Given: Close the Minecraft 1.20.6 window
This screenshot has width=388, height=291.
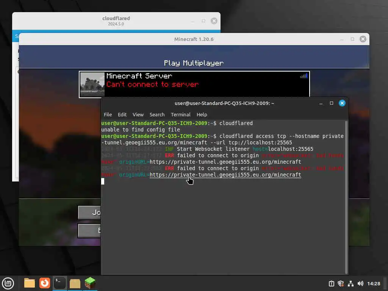Looking at the screenshot, I should tap(363, 39).
